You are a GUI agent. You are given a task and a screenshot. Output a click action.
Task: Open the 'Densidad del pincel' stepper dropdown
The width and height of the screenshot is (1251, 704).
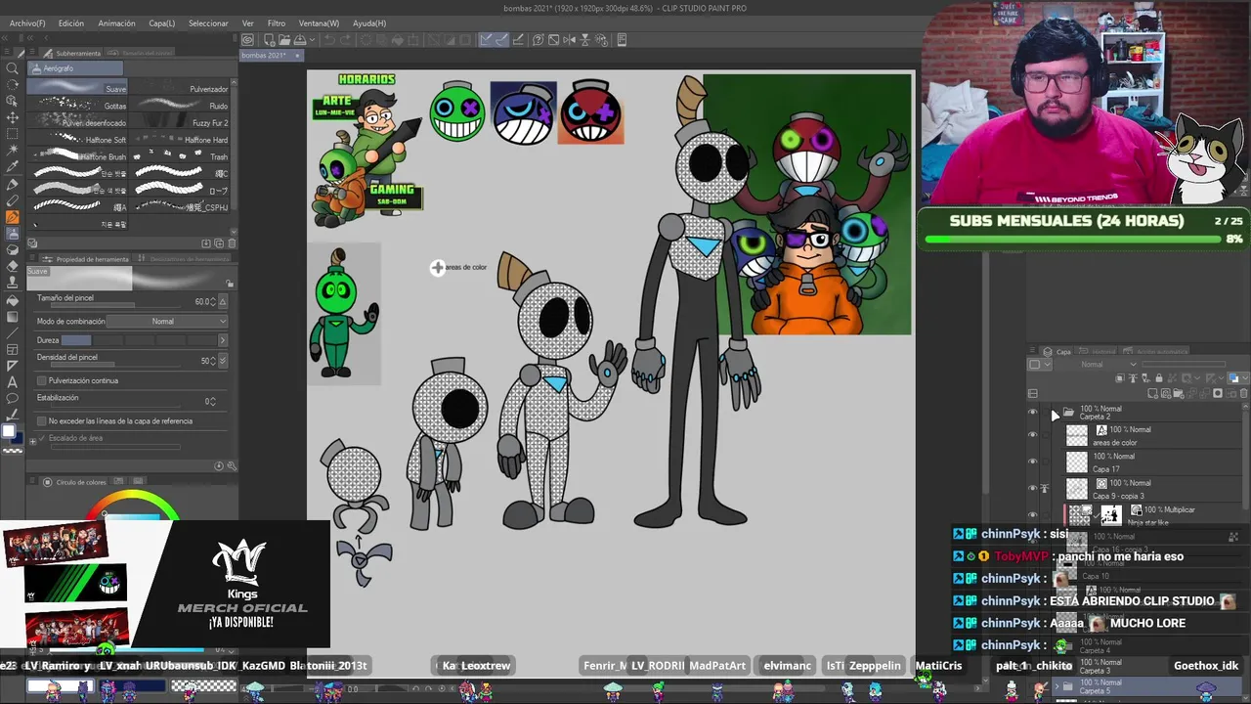click(x=223, y=361)
